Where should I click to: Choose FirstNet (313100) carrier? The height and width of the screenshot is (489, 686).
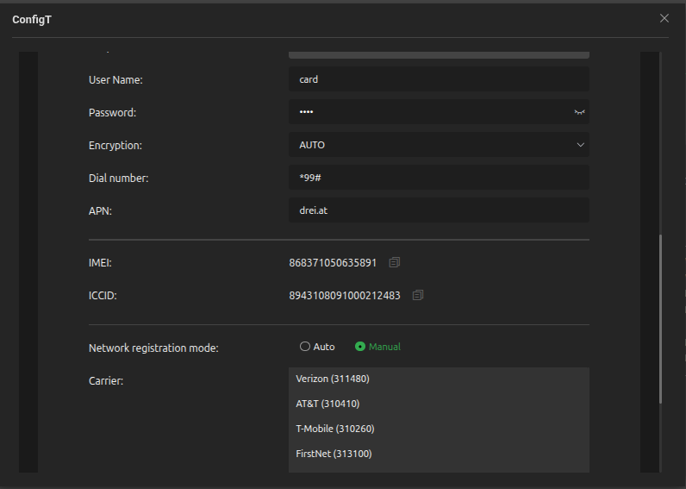point(439,454)
